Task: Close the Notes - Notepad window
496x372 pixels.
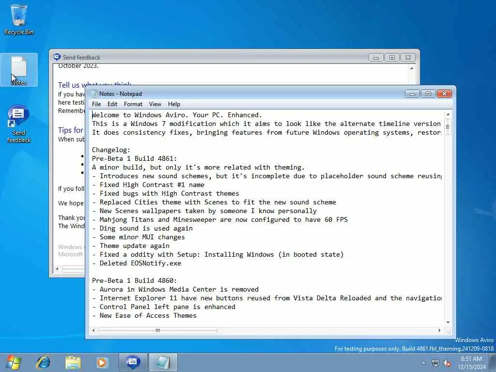Action: [x=445, y=94]
